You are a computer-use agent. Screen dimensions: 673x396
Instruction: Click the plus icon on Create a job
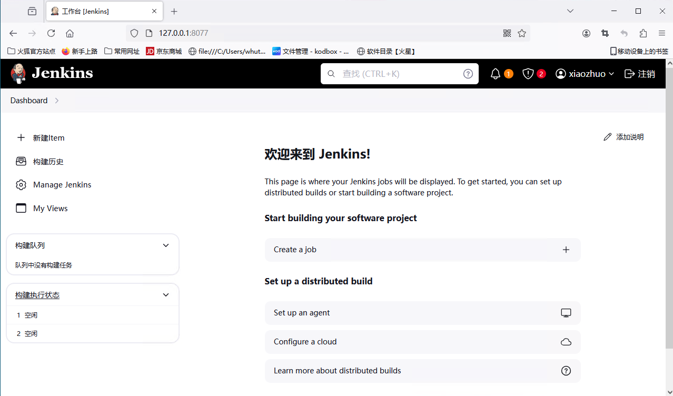pos(566,250)
